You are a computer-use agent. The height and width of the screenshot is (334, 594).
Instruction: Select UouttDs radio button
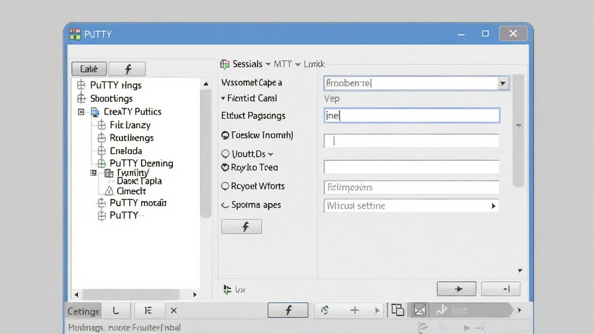226,154
